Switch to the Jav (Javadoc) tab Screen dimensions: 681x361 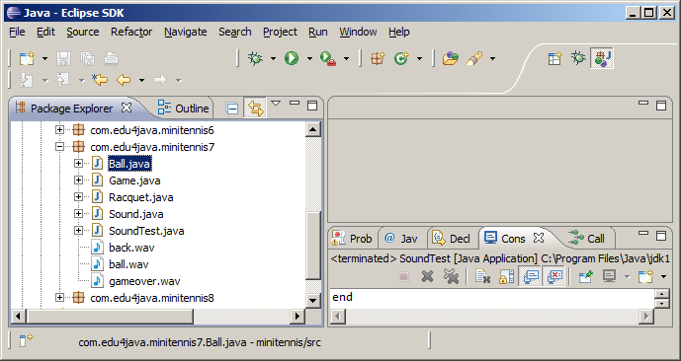(401, 239)
